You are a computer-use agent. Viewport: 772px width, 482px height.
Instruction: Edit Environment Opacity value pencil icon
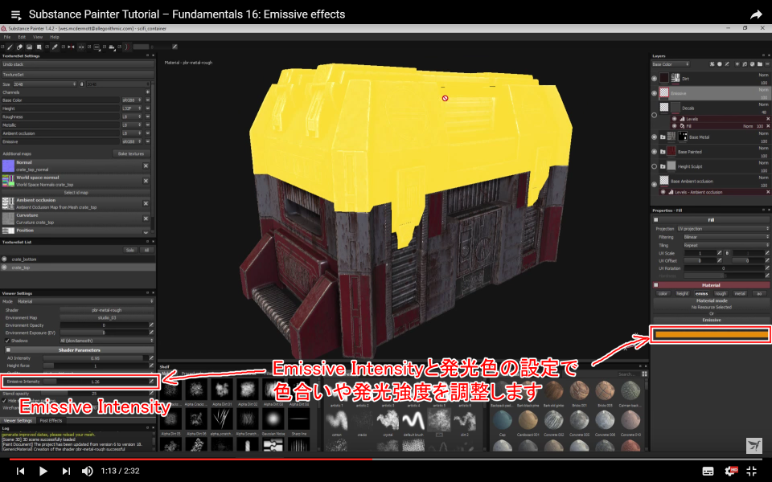coord(151,325)
